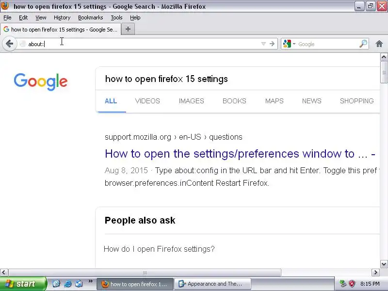Open URL bar history dropdown arrow

(263, 44)
